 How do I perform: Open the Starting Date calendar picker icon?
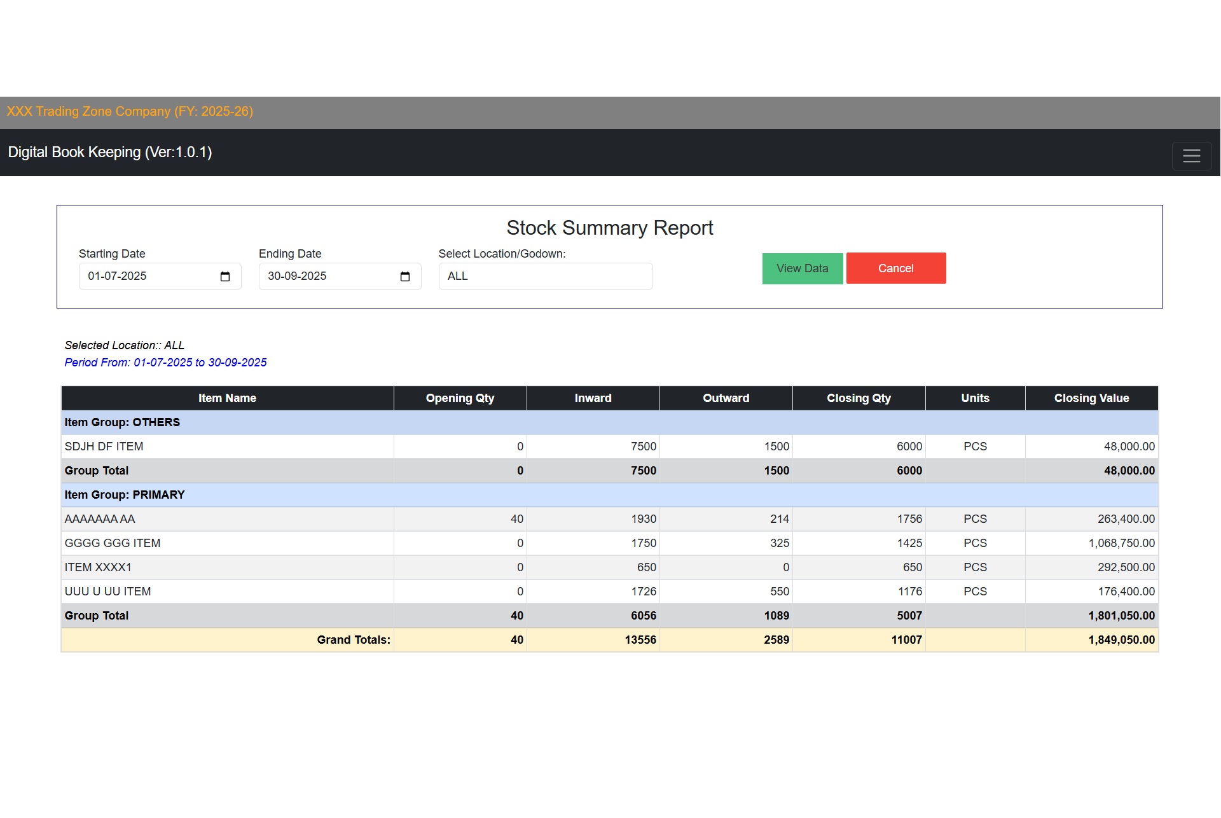225,277
